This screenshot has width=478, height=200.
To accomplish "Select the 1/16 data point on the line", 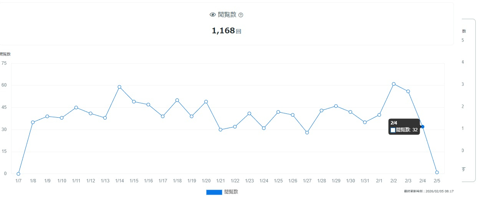I will tap(148, 105).
